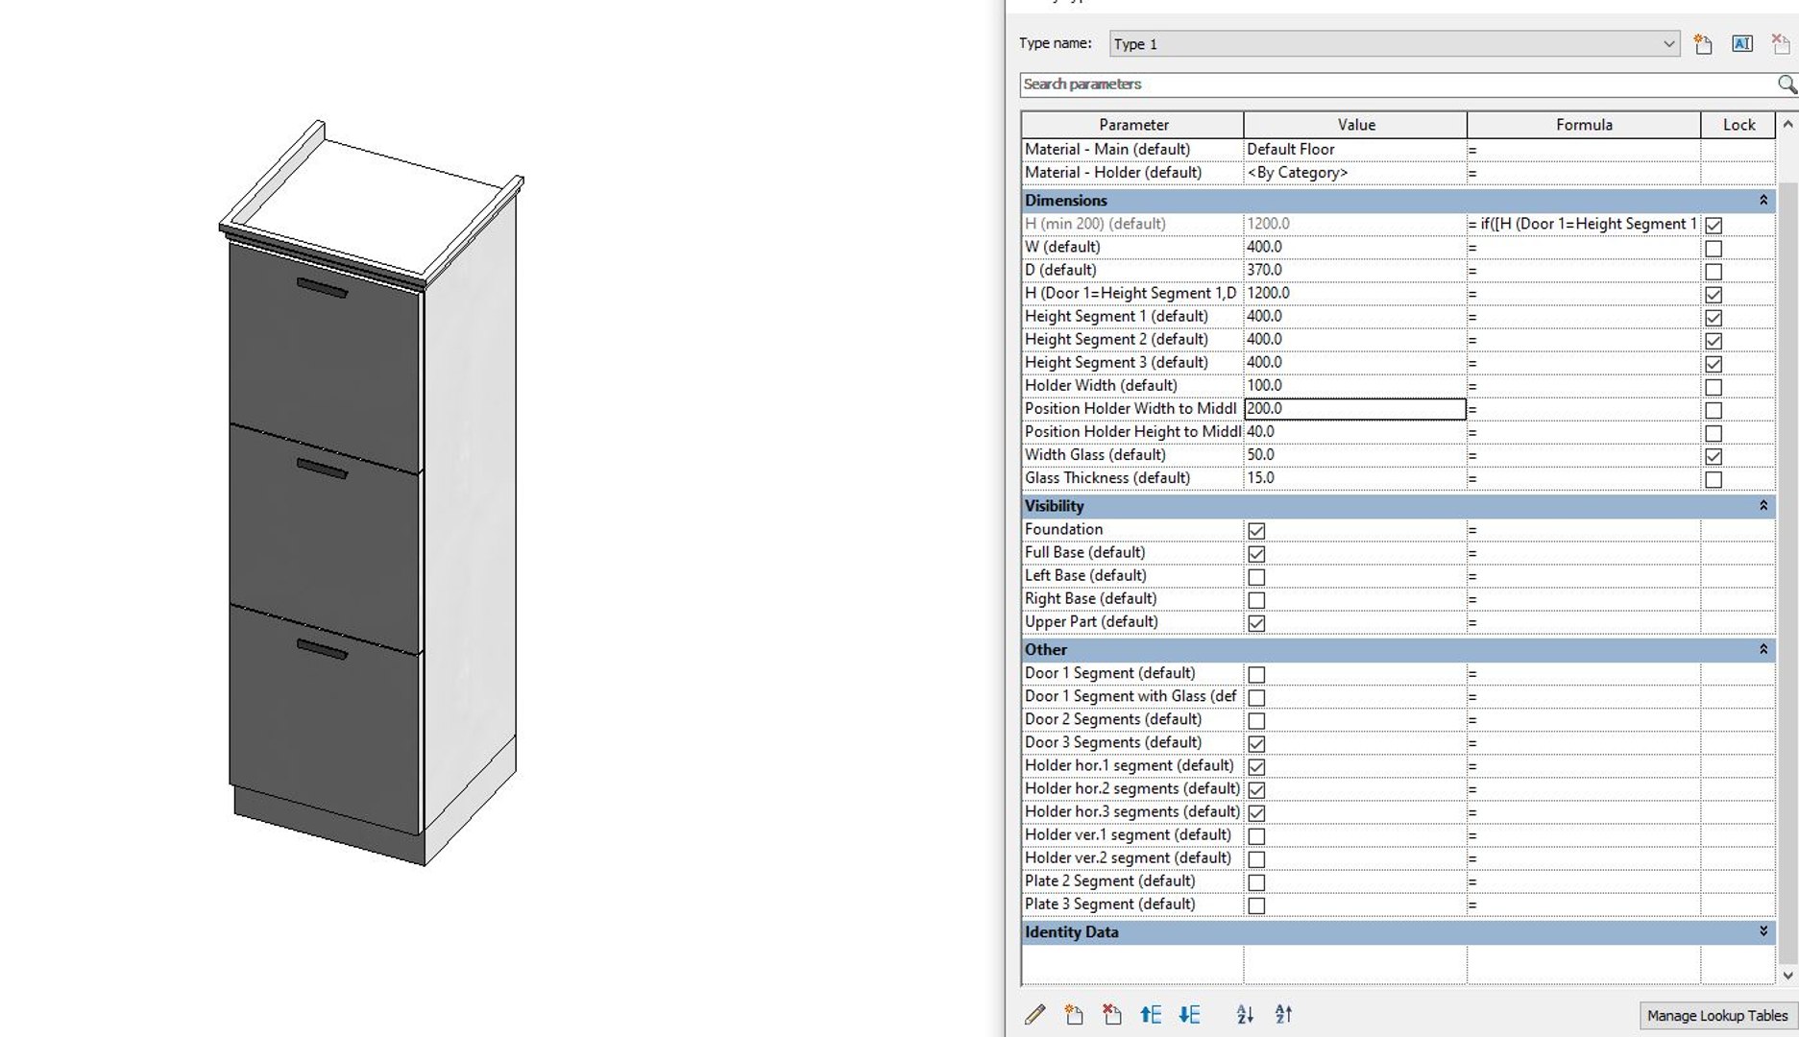The height and width of the screenshot is (1037, 1799).
Task: Enable the Door 2 Segments checkbox
Action: coord(1256,721)
